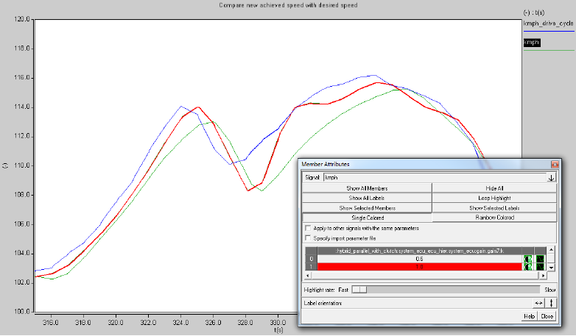Click the waveform style icon for row 0

click(540, 259)
